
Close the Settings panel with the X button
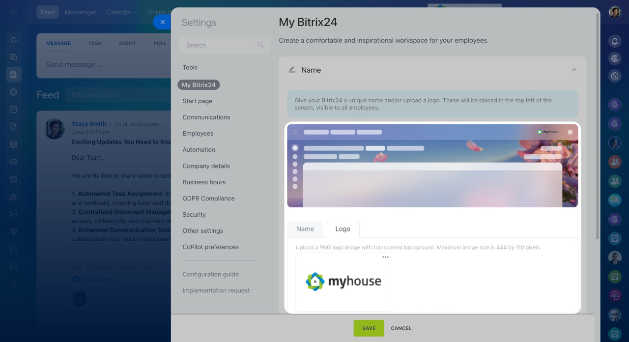163,22
